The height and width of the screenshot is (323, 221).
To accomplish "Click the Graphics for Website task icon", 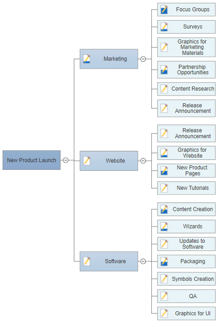I will point(164,153).
